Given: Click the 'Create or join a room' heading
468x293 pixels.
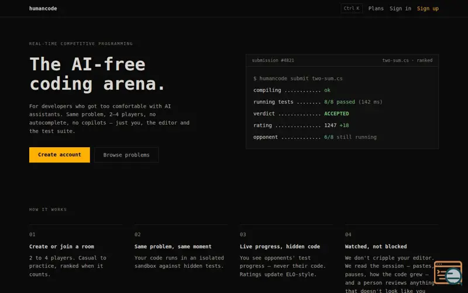Looking at the screenshot, I should click(x=61, y=247).
